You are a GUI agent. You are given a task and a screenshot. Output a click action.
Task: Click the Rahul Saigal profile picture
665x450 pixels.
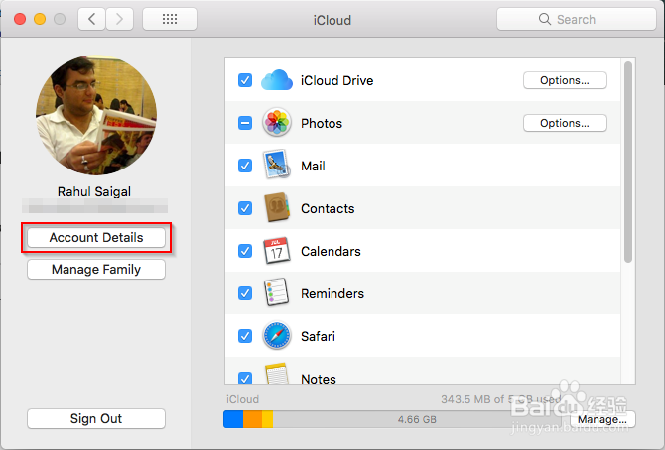pos(96,115)
